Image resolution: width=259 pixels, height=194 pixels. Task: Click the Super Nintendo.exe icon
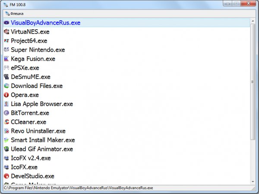6,50
